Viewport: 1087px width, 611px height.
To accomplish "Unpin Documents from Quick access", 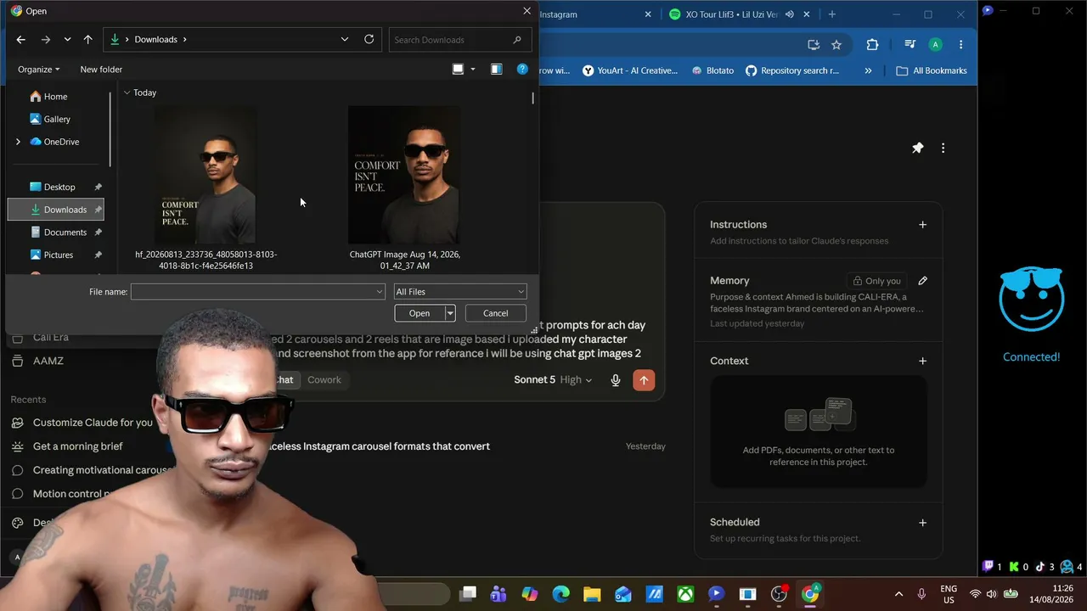I will tap(98, 233).
